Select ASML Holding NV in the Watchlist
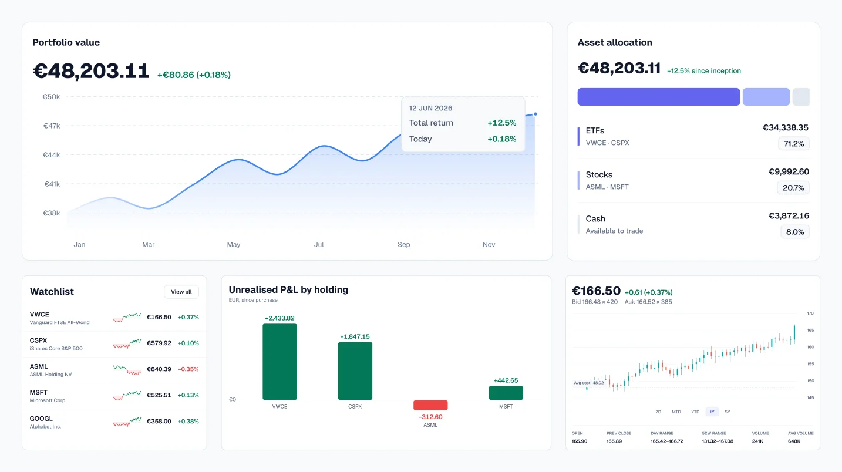842x472 pixels. [50, 375]
